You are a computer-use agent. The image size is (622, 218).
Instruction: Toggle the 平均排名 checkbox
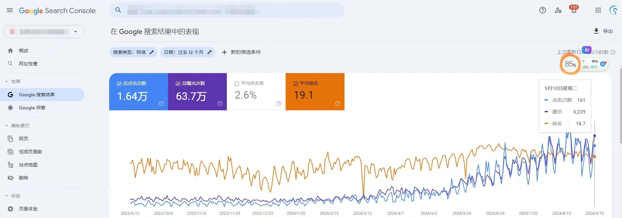click(296, 84)
